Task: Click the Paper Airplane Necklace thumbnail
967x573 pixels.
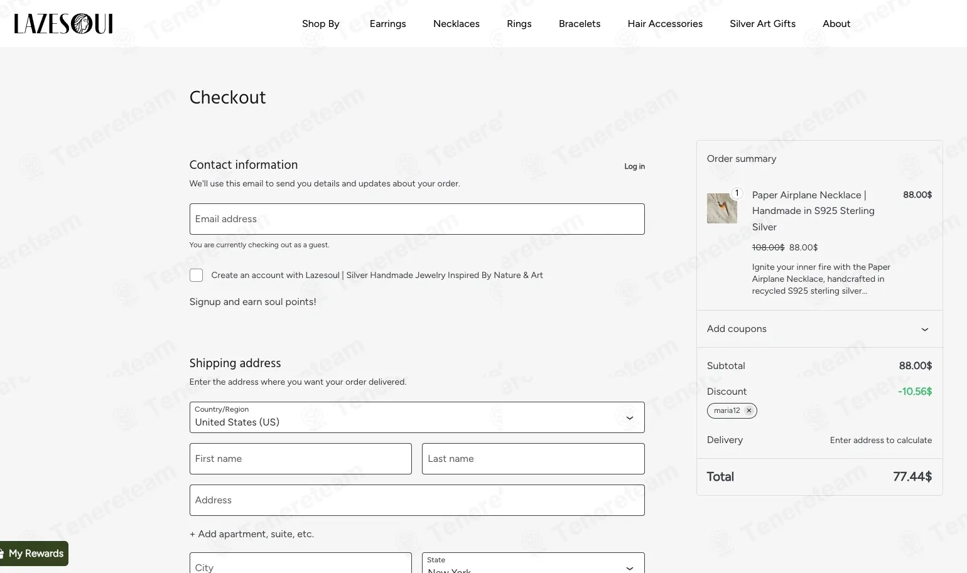Action: pos(721,208)
